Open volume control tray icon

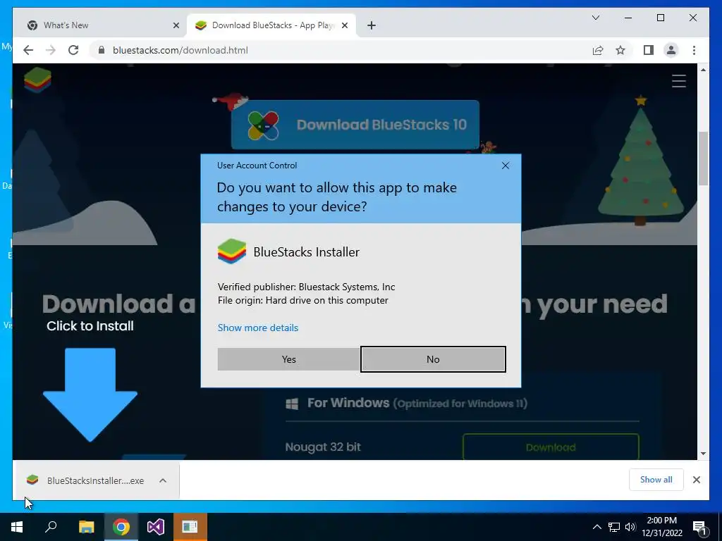(x=630, y=527)
